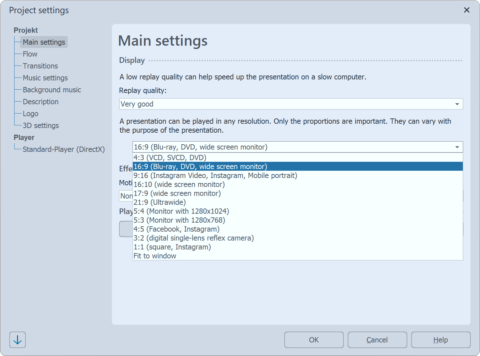Close the Project settings dialog
The width and height of the screenshot is (480, 356).
point(466,10)
